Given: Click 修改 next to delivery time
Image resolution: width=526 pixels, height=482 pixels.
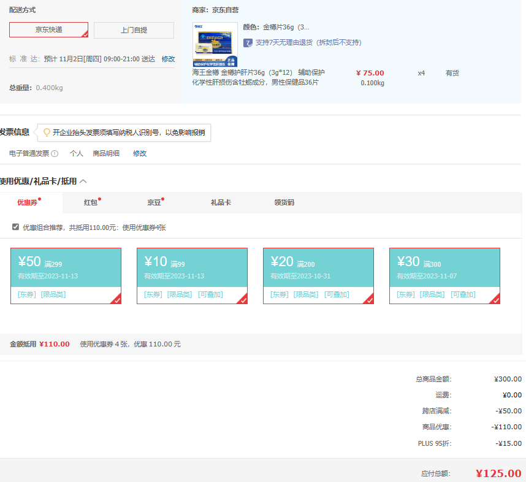Looking at the screenshot, I should (168, 59).
